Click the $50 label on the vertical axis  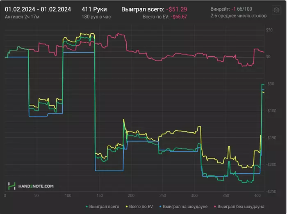(269, 30)
